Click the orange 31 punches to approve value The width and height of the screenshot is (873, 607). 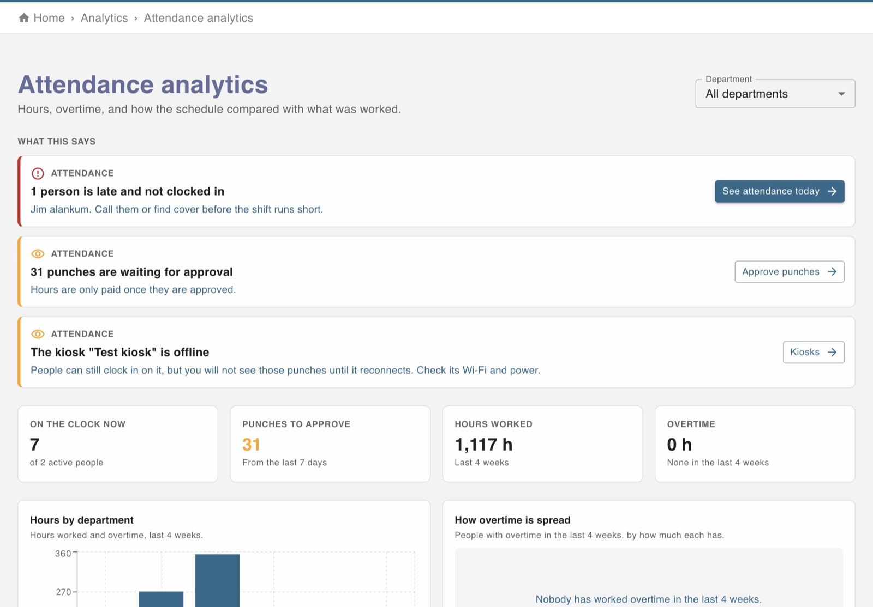point(251,445)
